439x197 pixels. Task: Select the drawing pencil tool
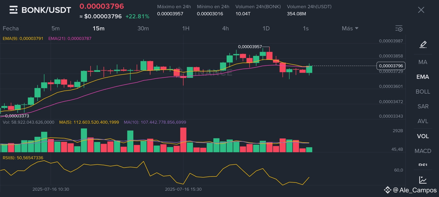tap(423, 44)
